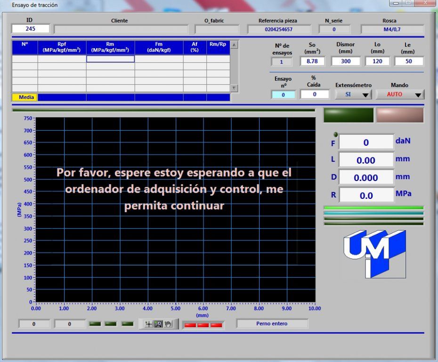Viewport: 438px width, 362px height.
Task: Click the N_serie field
Action: [334, 29]
